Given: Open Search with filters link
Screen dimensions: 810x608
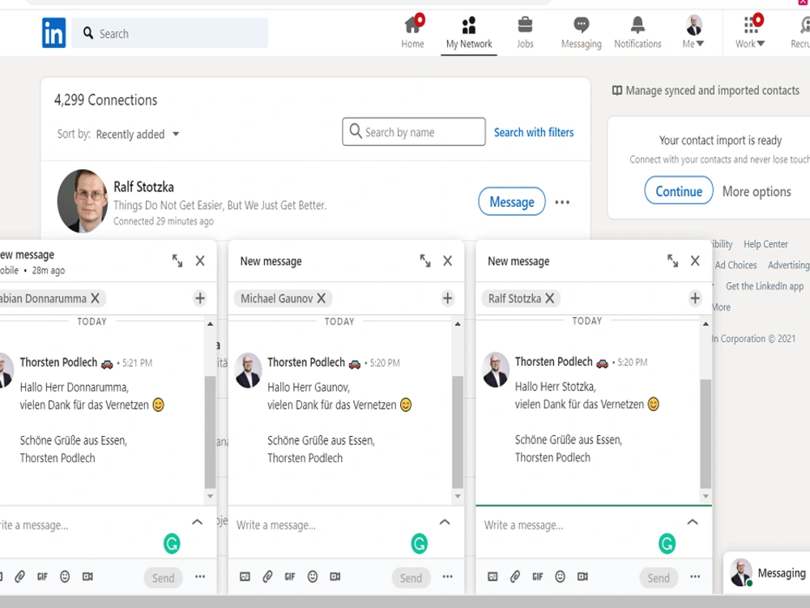Looking at the screenshot, I should pos(534,132).
